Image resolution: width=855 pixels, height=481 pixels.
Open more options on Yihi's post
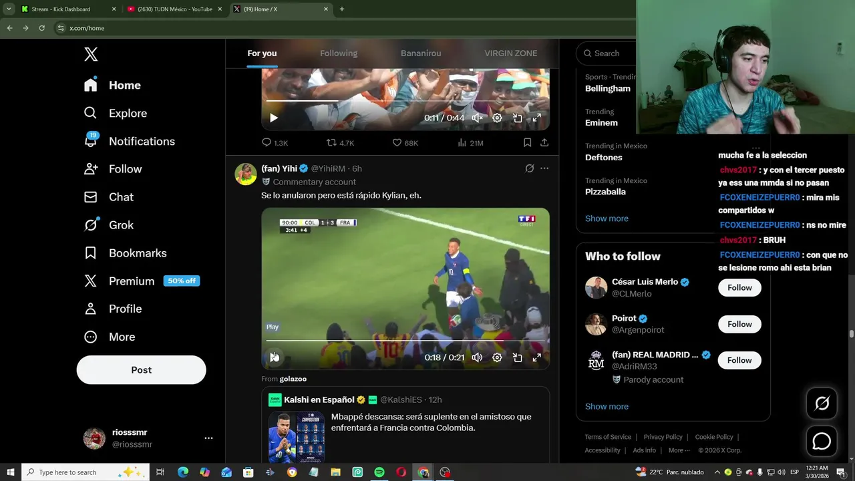544,168
